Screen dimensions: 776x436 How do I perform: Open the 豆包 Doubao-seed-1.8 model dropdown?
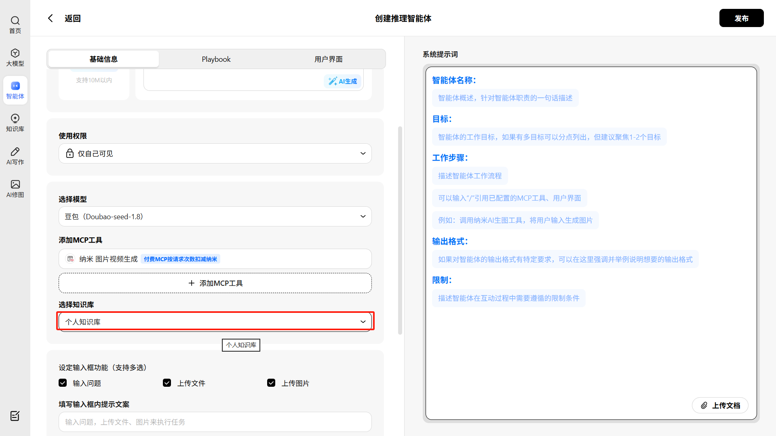215,216
